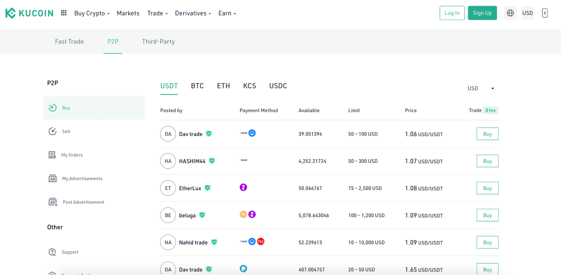
Task: Click the My Advertisements AD icon
Action: pos(52,178)
